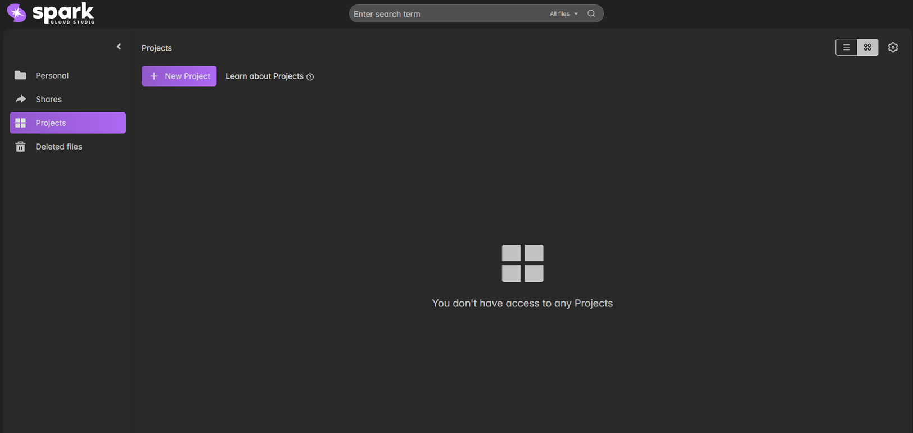Click the question mark help icon
Screen dimensions: 913x433
pyautogui.click(x=310, y=77)
